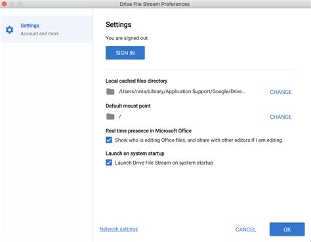Click 'Launch Drive File Stream on system startup' text
Viewport: 311px width, 242px height.
(164, 163)
